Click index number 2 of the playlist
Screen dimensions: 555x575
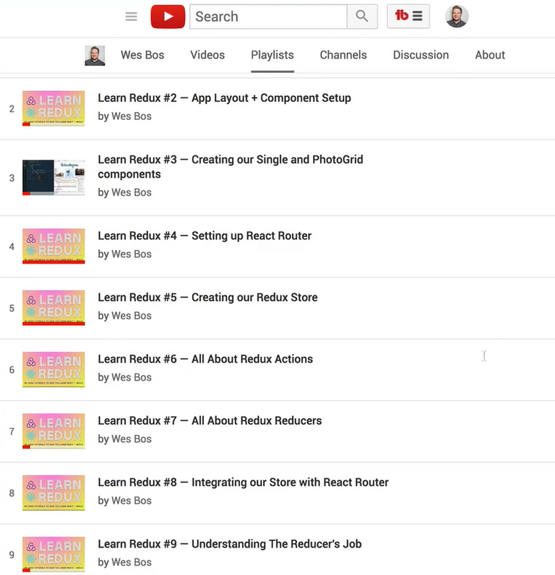pos(12,109)
